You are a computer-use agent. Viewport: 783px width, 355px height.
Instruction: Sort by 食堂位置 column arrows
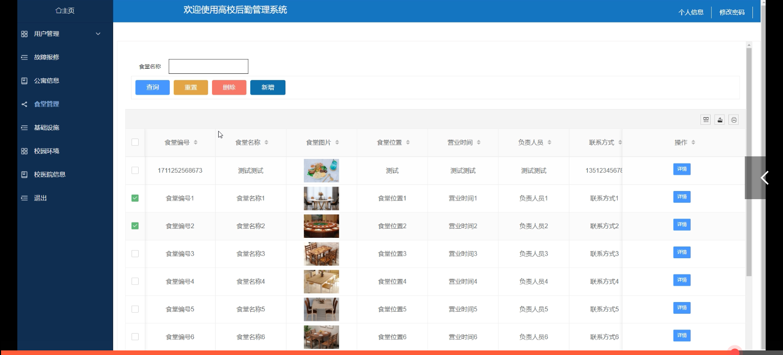(408, 143)
